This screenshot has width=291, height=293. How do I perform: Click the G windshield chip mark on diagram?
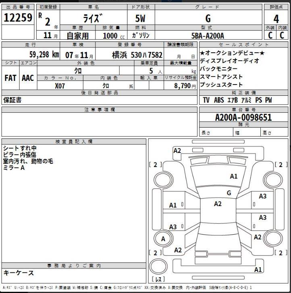(229, 193)
